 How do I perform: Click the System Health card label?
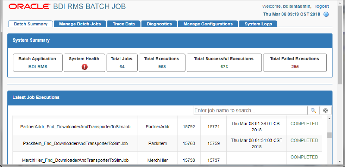pos(84,59)
